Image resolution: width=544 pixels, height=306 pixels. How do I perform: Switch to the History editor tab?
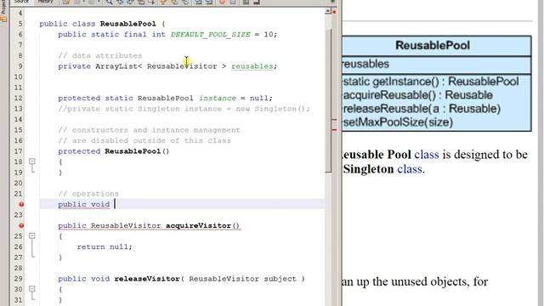tap(45, 2)
